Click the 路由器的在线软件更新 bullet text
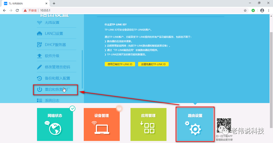This screenshot has height=143, width=273. (x=120, y=42)
